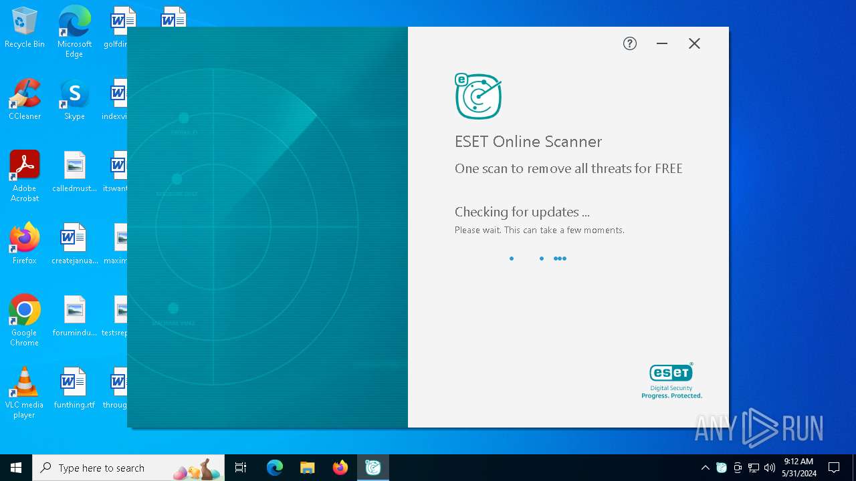
Task: Show hidden system tray icons
Action: click(705, 468)
